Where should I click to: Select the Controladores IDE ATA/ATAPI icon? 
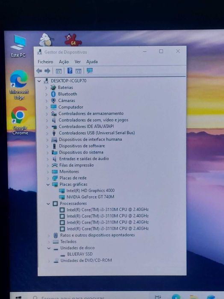(x=54, y=127)
